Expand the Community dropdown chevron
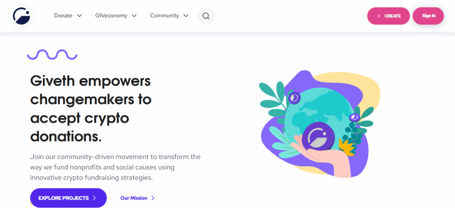This screenshot has width=455, height=208. 186,16
